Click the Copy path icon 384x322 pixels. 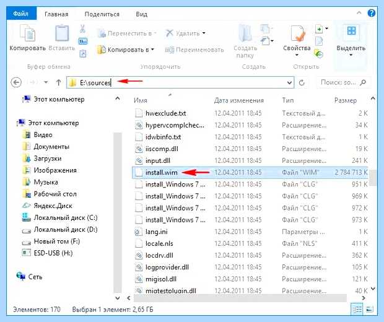coord(83,41)
